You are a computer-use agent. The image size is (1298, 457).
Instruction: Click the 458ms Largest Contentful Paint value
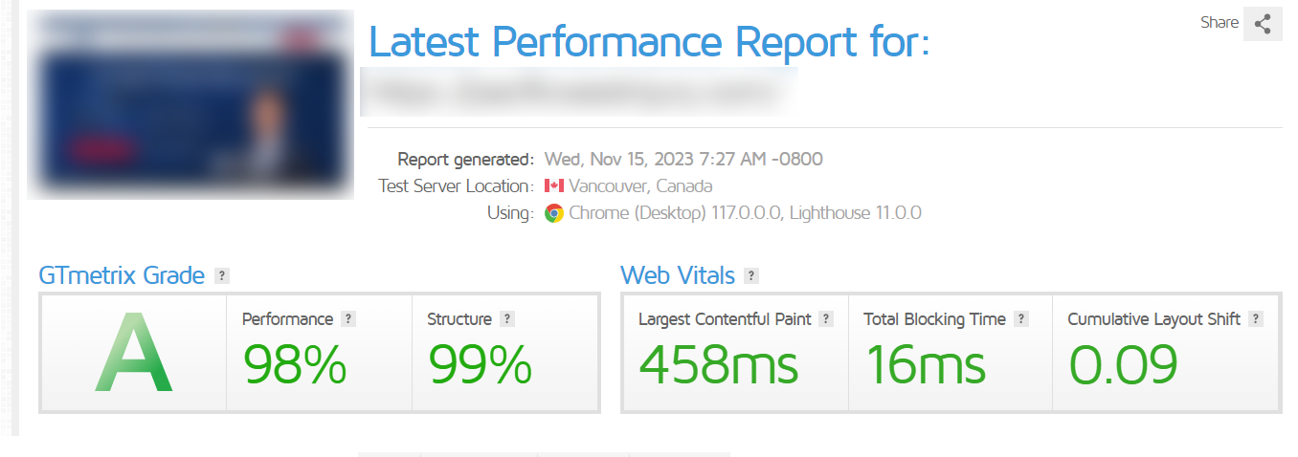pyautogui.click(x=718, y=364)
